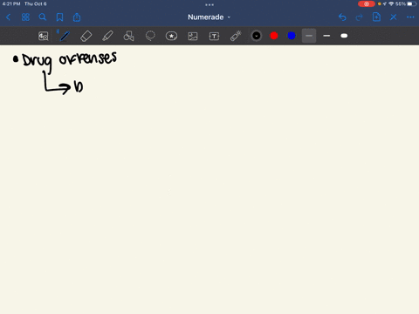
Task: Add a new page
Action: pyautogui.click(x=376, y=17)
